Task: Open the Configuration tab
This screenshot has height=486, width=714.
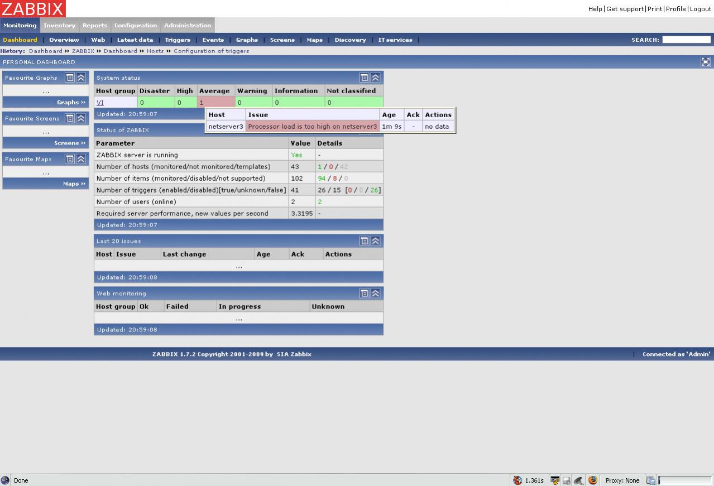Action: tap(136, 25)
